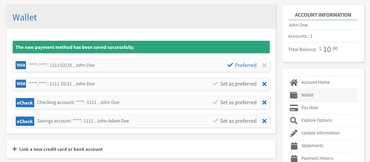Remove the Visa card expiring 10/21
The width and height of the screenshot is (370, 162).
264,84
